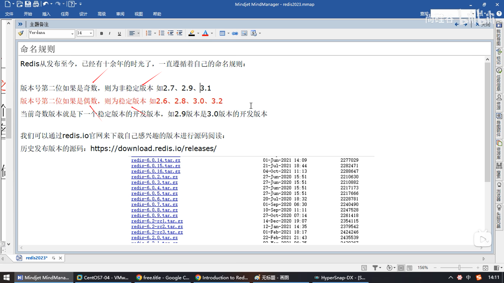Viewport: 504px width, 283px height.
Task: Toggle underline formatting
Action: pyautogui.click(x=119, y=33)
